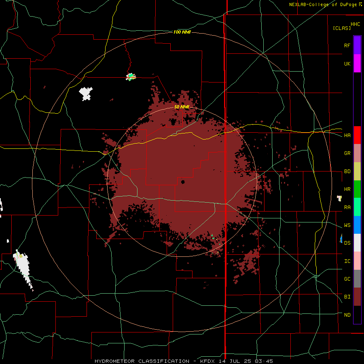The image size is (364, 364).
Task: Click the GR legend color swatch
Action: [x=357, y=153]
